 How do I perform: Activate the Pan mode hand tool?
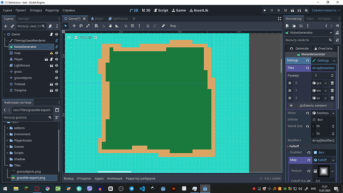click(110, 26)
